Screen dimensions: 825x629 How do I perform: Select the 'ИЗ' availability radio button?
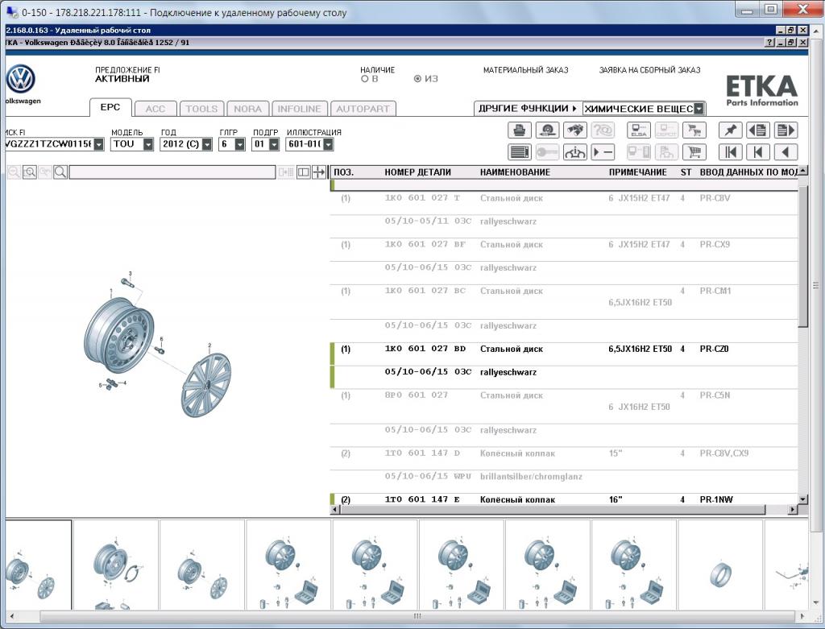coord(417,79)
